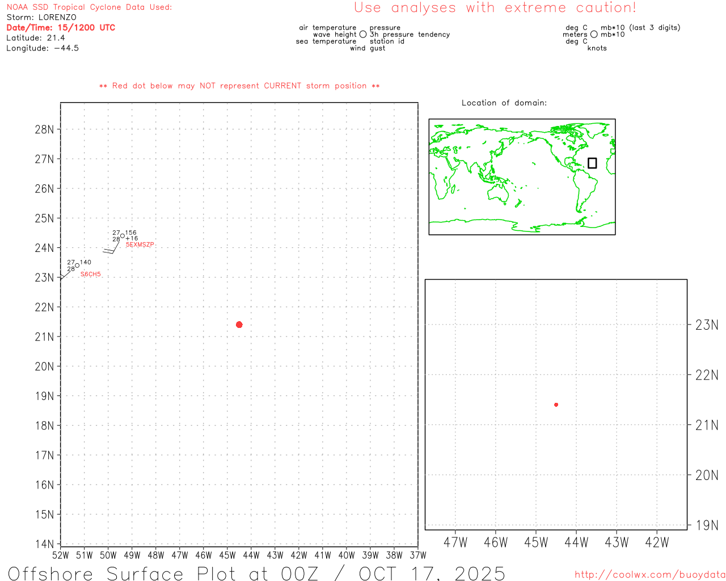726x581 pixels.
Task: Click the '37W' longitude axis label
Action: point(418,555)
